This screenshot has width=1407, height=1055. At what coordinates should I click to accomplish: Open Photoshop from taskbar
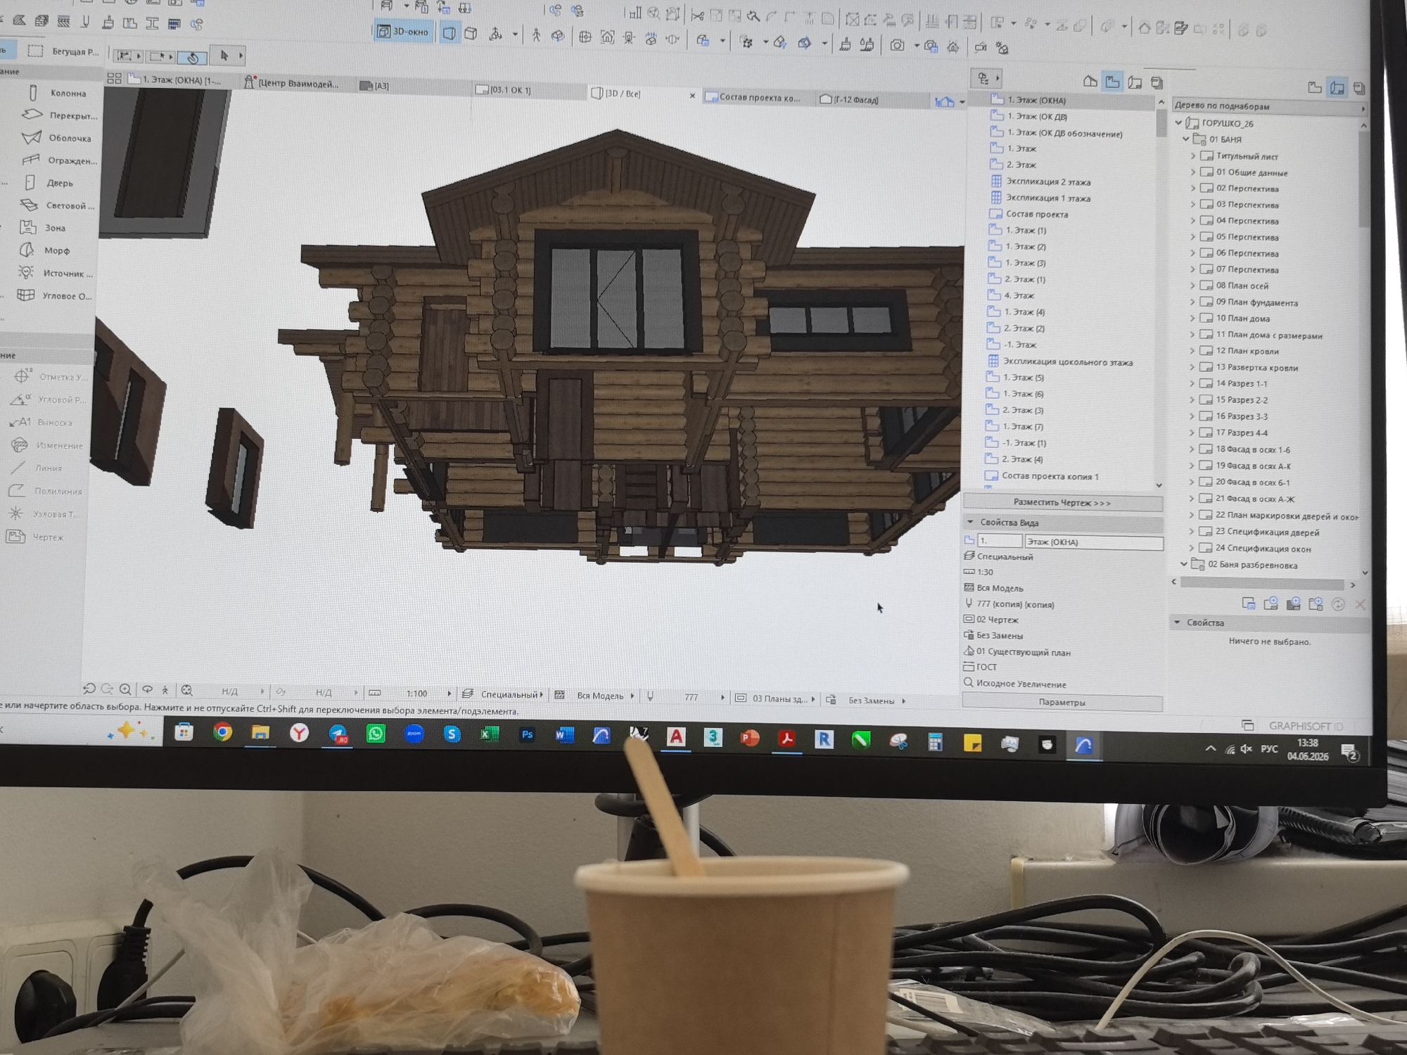[527, 735]
